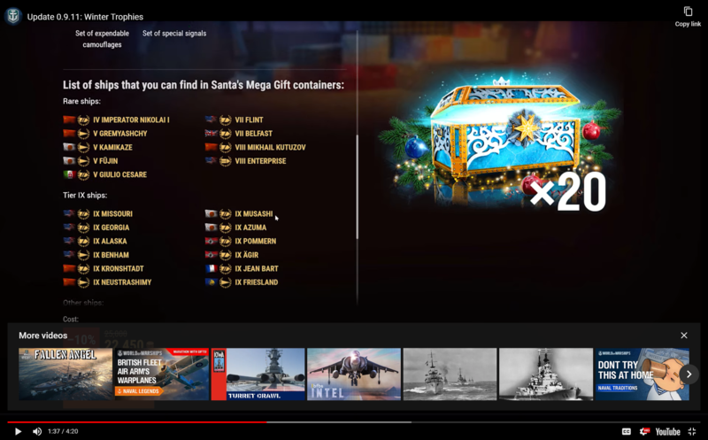This screenshot has width=708, height=440.
Task: Click the 'VII Flint' ship entry
Action: coord(234,120)
